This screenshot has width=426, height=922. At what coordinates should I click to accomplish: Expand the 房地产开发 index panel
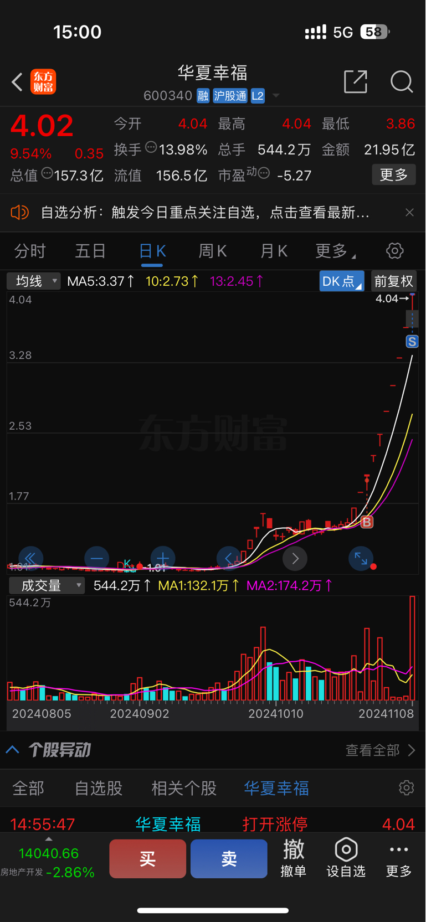click(48, 858)
